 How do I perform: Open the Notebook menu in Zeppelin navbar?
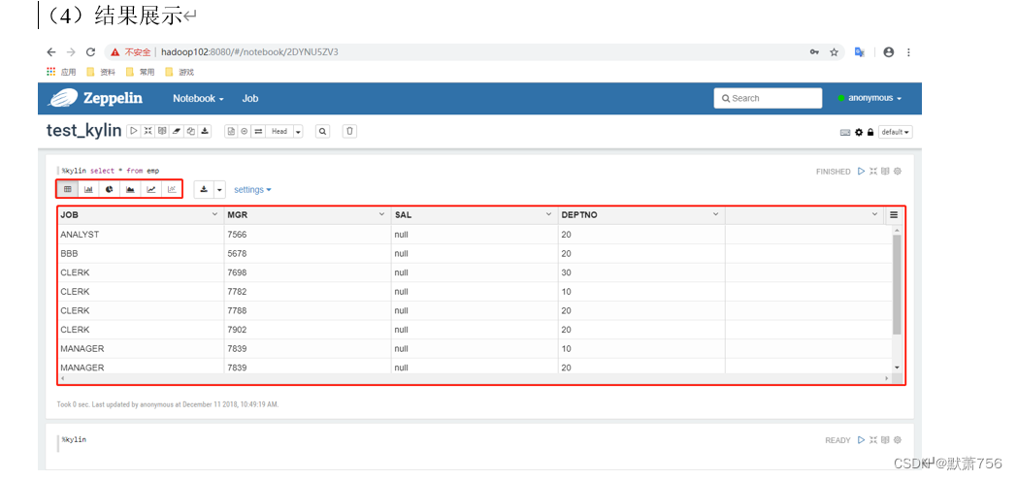click(198, 99)
